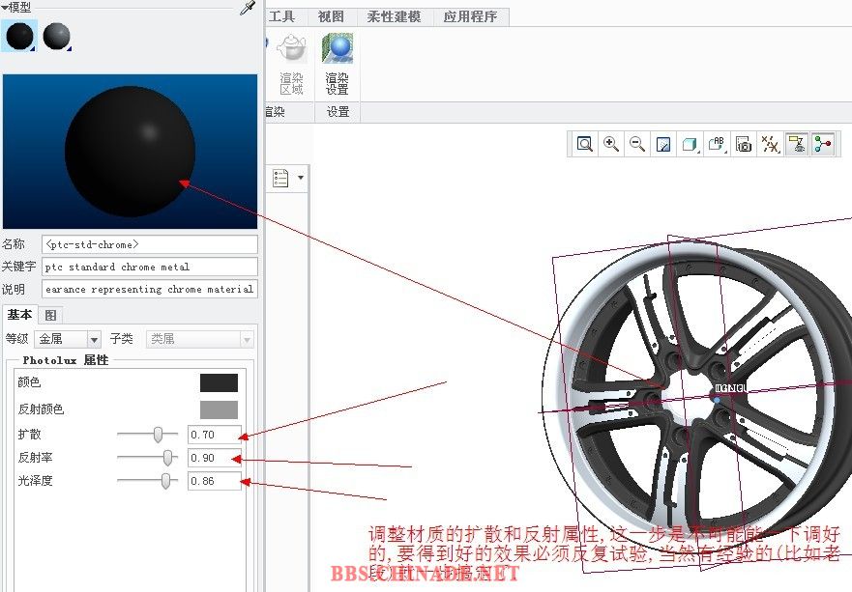Select the grey sphere material thumbnail
This screenshot has width=852, height=592.
tap(56, 37)
